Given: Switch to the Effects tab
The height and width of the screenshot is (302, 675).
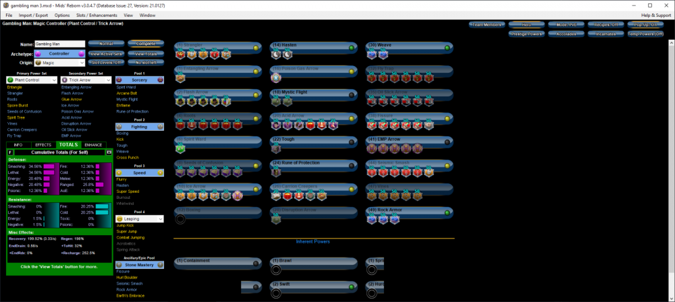Looking at the screenshot, I should pos(43,144).
